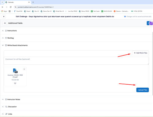Image resolution: width=153 pixels, height=117 pixels.
Task: Expand the Instructor Notes section
Action: pos(3,99)
